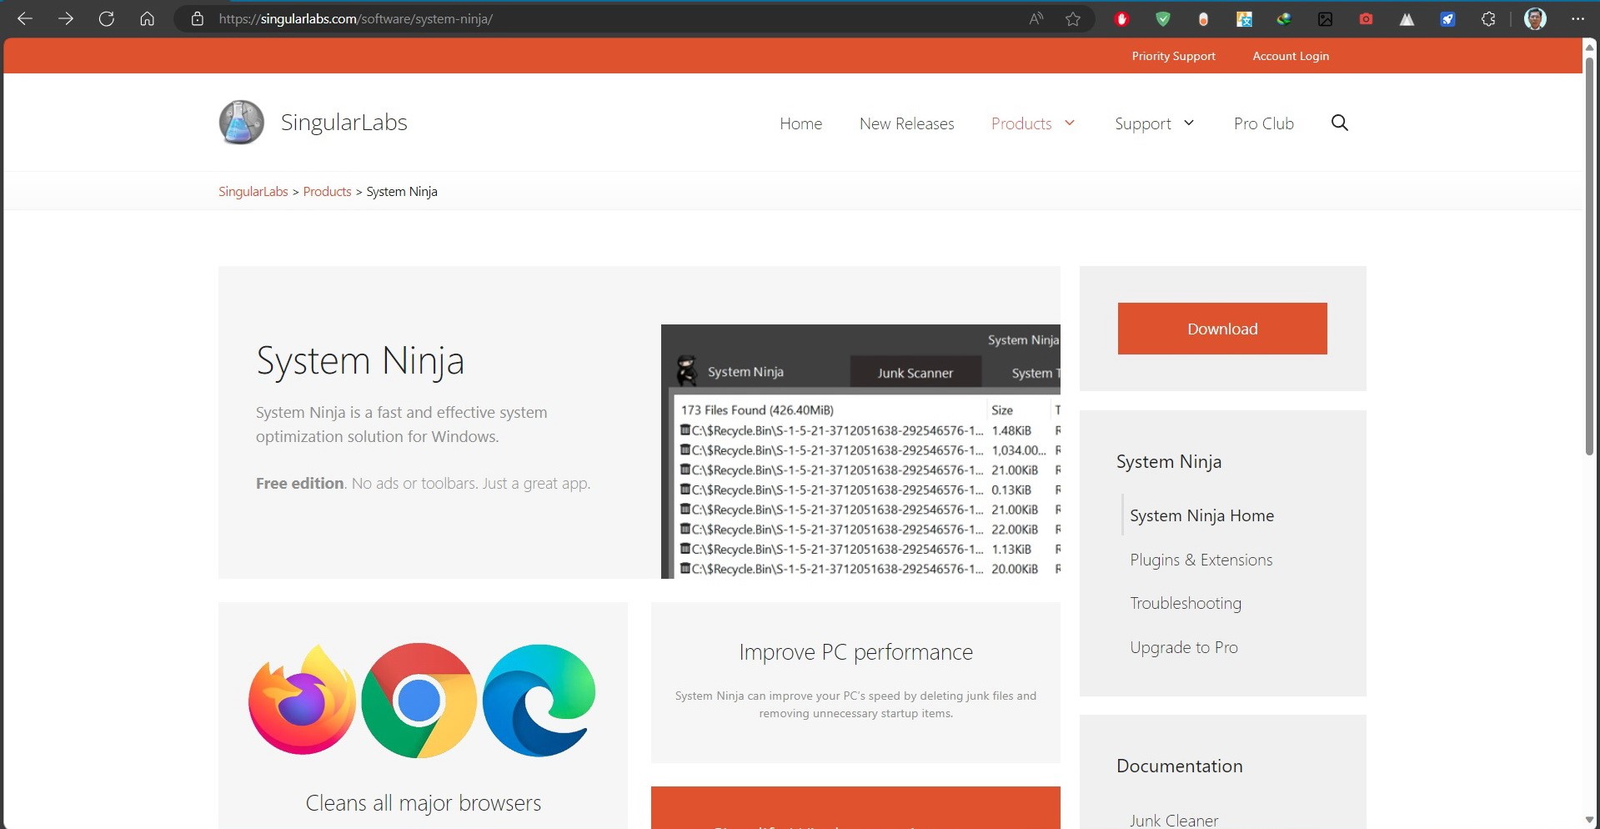Viewport: 1600px width, 829px height.
Task: Open the white triangle extension icon
Action: click(x=1407, y=18)
